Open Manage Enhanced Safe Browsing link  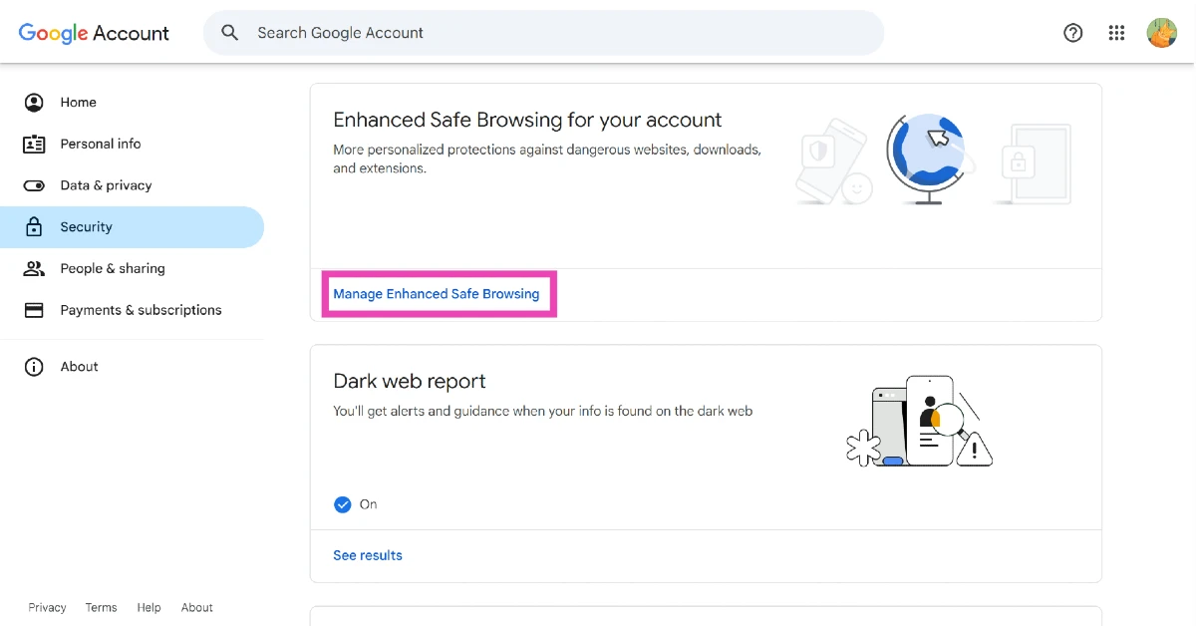pos(437,294)
